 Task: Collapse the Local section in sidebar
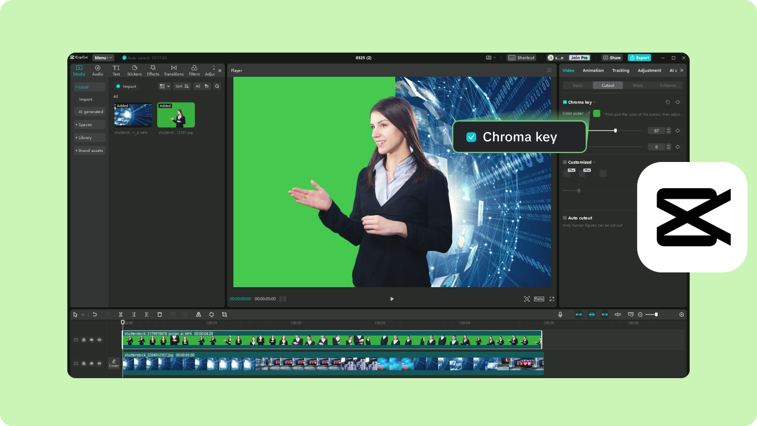point(90,87)
